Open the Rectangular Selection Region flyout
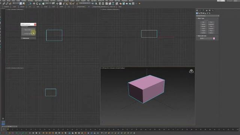240x135 pixels. 27,3
